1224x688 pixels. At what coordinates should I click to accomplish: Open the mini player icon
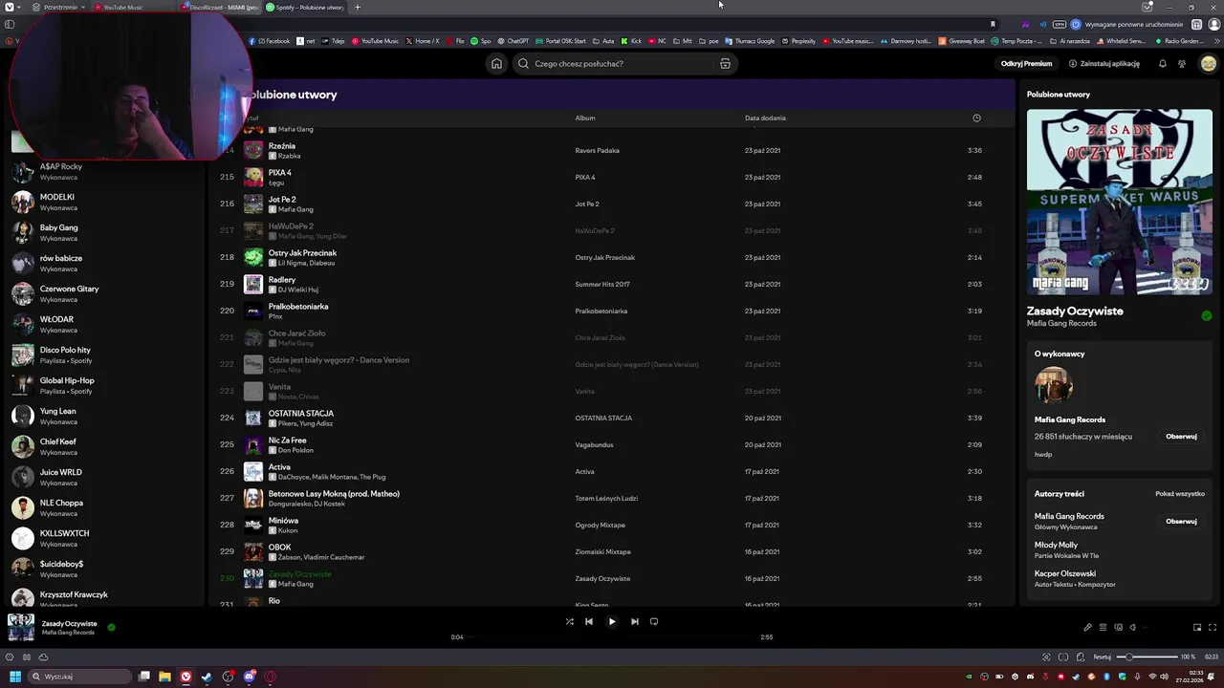(x=1196, y=628)
